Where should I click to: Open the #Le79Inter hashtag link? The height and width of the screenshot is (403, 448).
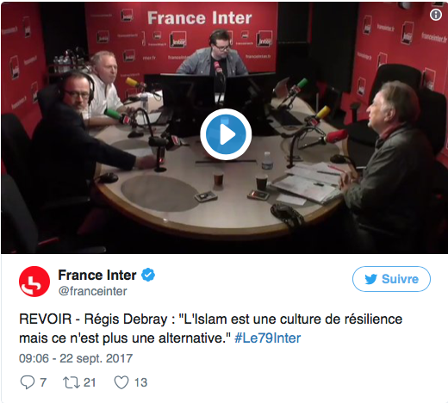(268, 338)
